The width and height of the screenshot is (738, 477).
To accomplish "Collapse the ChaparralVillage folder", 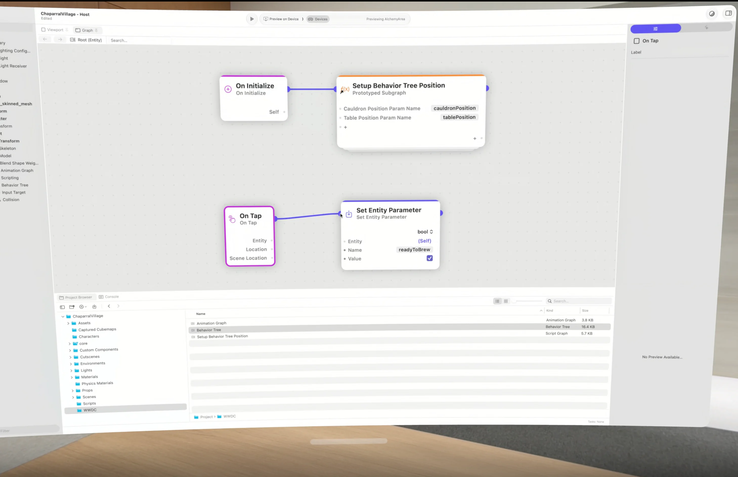I will tap(63, 317).
